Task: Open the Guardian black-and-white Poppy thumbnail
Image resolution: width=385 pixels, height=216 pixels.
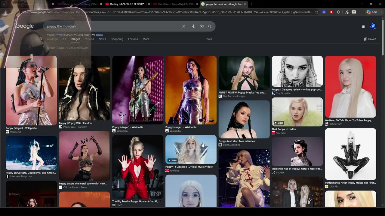Action: pos(297,71)
